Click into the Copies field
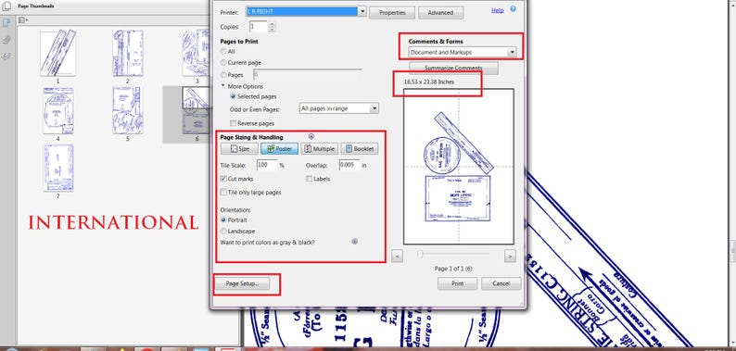736x351 pixels. (x=260, y=27)
